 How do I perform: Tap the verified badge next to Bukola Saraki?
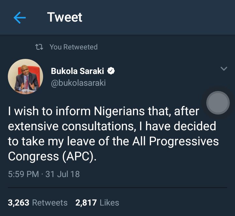(111, 71)
